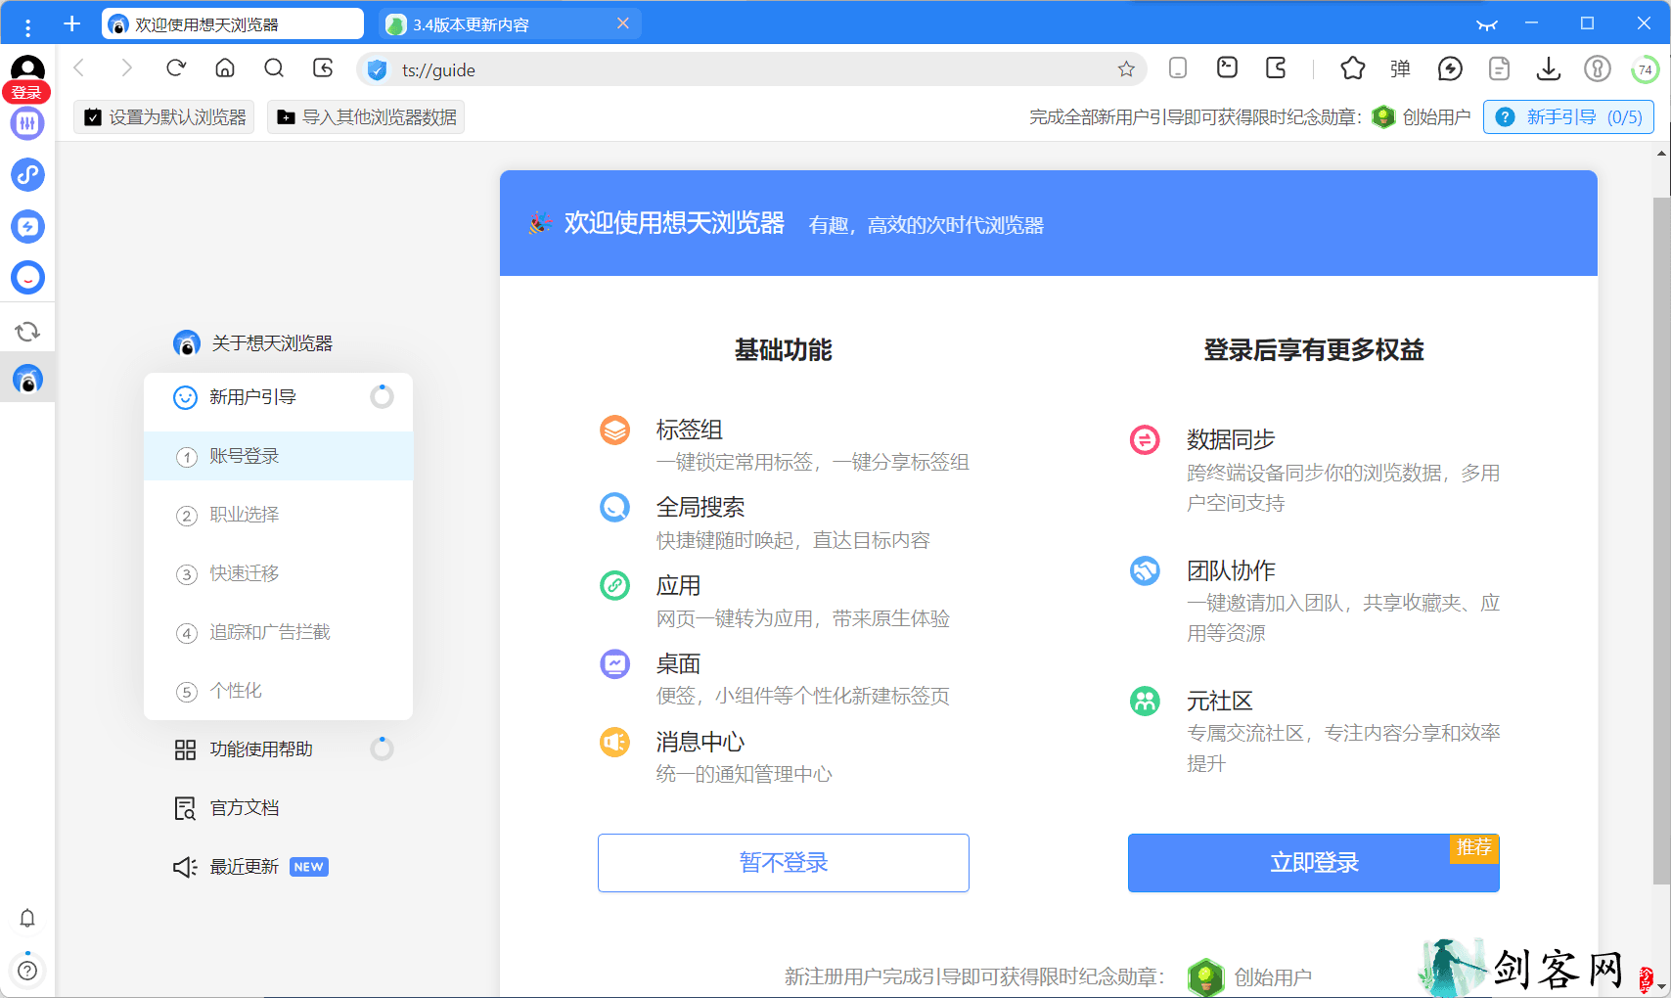Screen dimensions: 1671x998
Task: Click 创始用户 badge in top bar
Action: [1422, 117]
